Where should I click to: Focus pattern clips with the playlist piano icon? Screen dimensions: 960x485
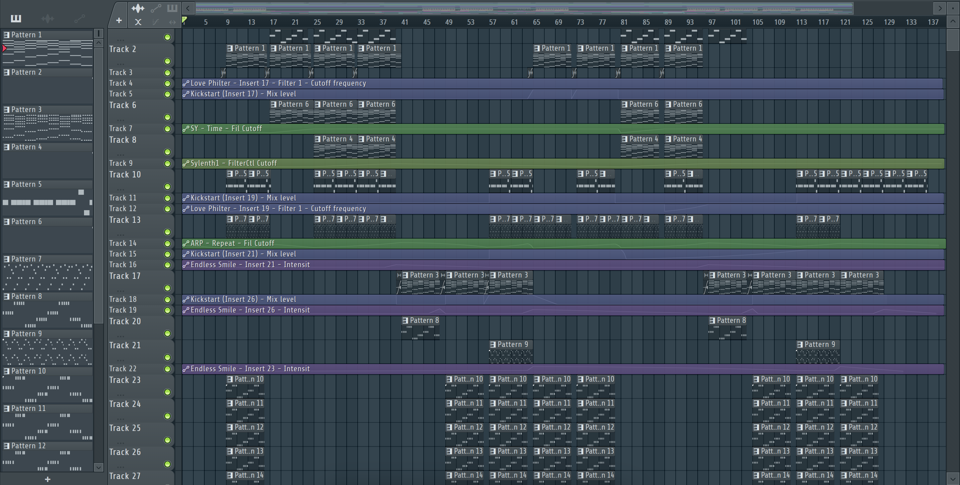(x=172, y=8)
